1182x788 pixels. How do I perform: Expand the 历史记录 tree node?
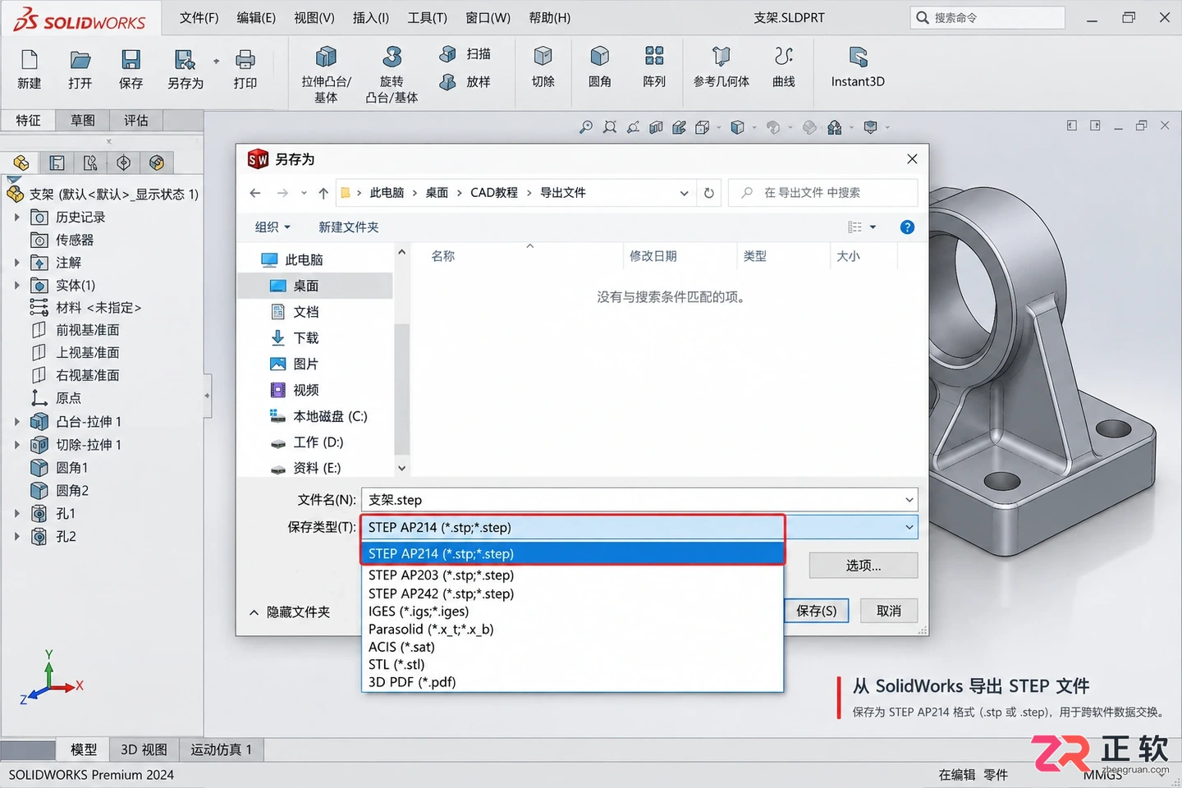click(17, 218)
